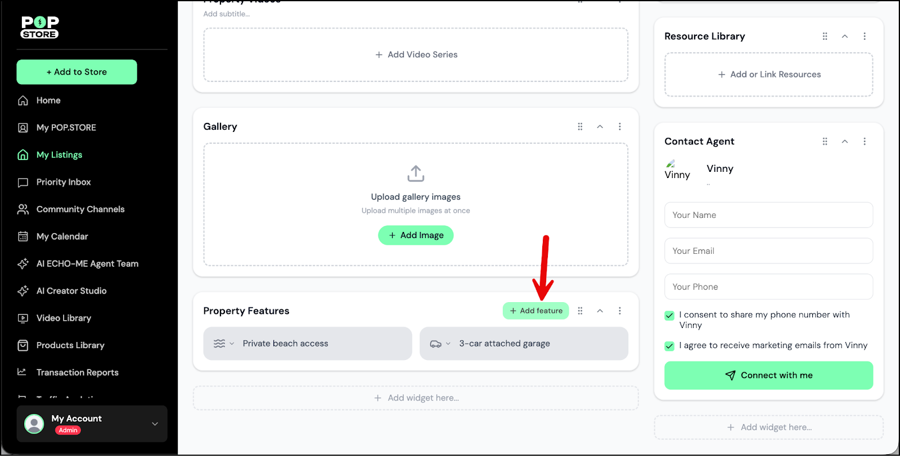The image size is (900, 456).
Task: Open Contact Agent widget options menu
Action: 865,142
